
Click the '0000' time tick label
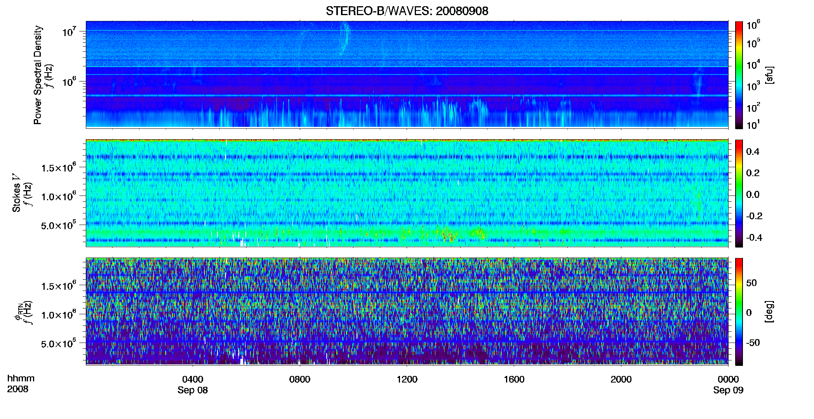728,379
